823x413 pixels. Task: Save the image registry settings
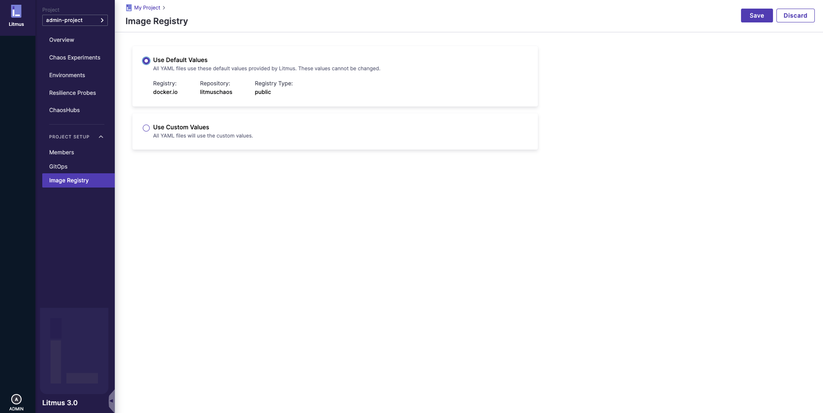[x=757, y=16]
